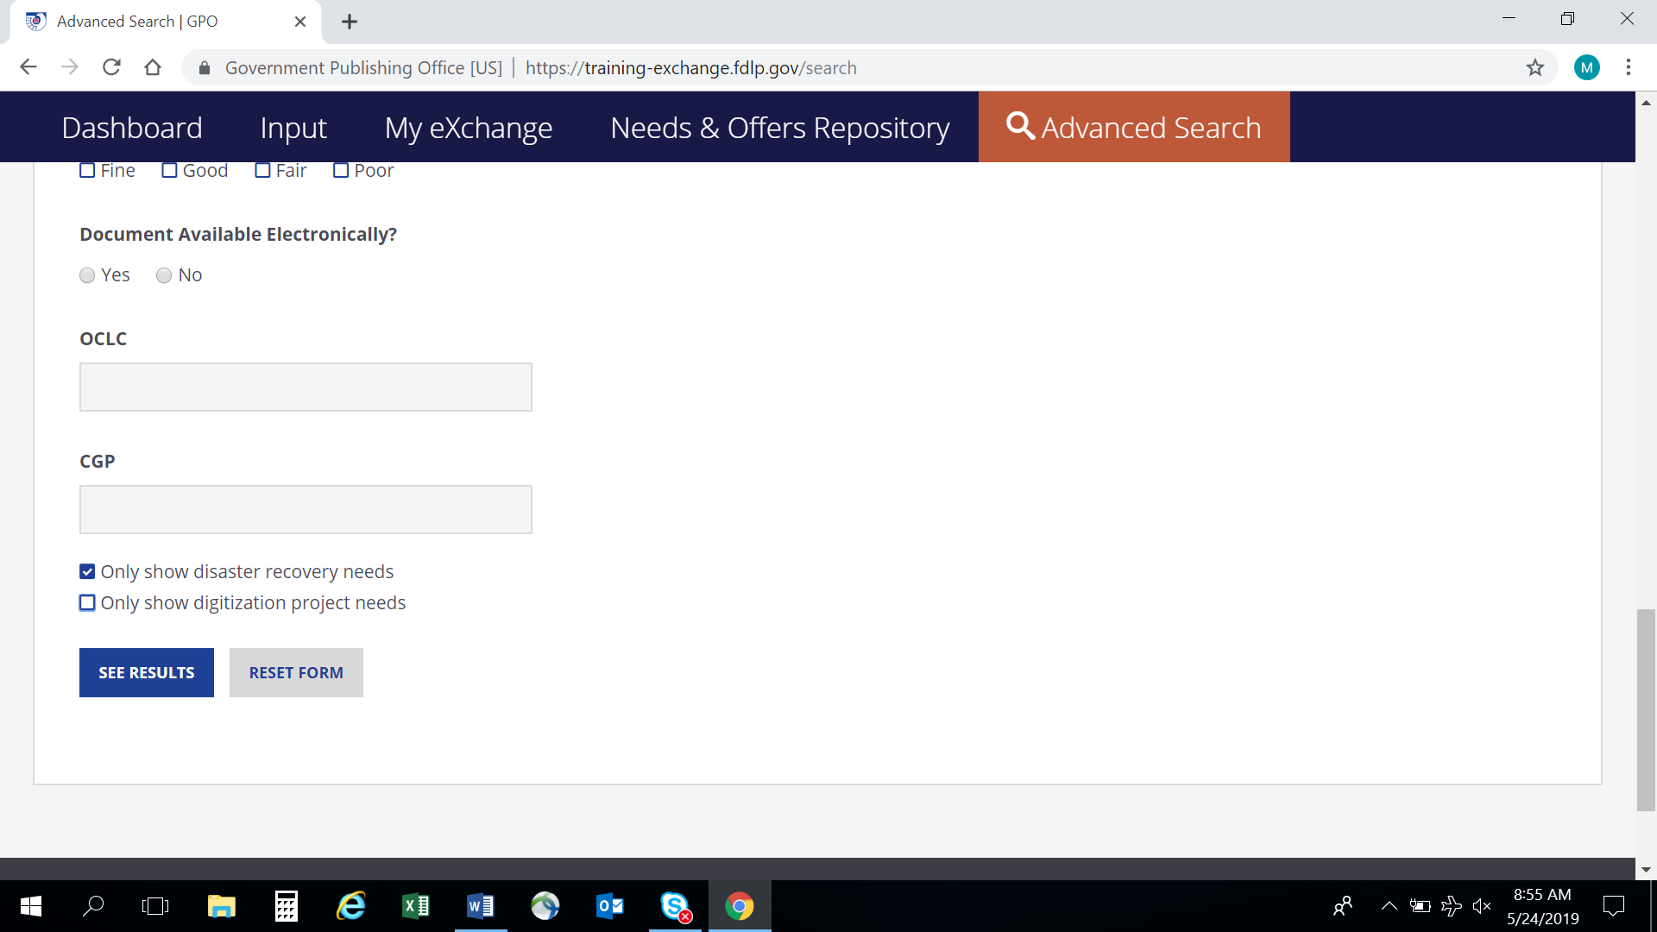
Task: Open the Input menu item
Action: click(x=293, y=128)
